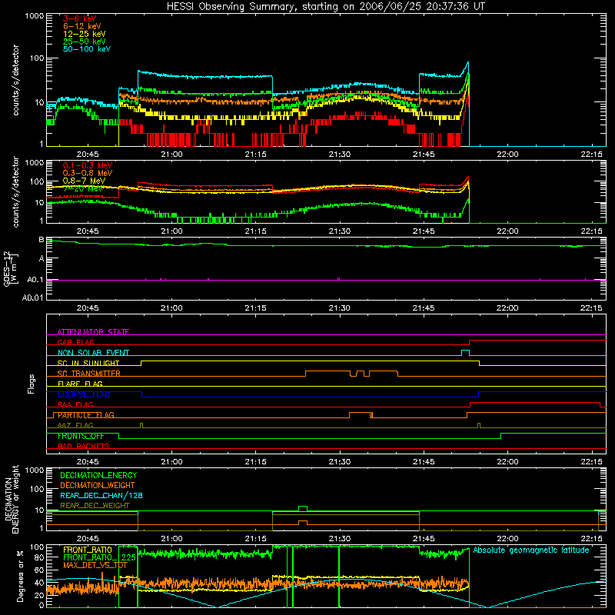Click the yellow 0.8-7 MeV legend label
The width and height of the screenshot is (615, 615).
click(x=85, y=181)
